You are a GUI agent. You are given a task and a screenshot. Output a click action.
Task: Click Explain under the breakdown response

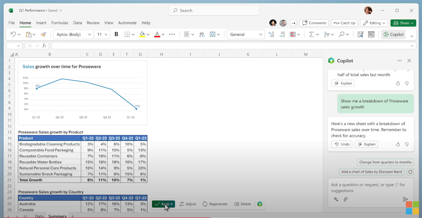point(366,144)
